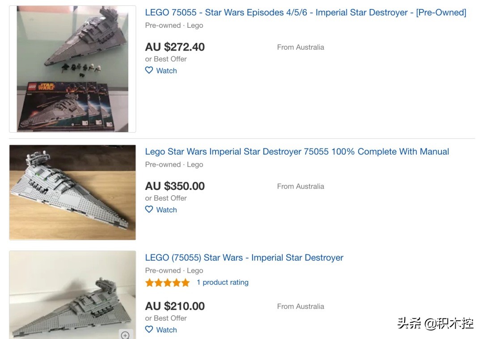
Task: Click the "头条 @积木控" watermark text
Action: pyautogui.click(x=435, y=323)
